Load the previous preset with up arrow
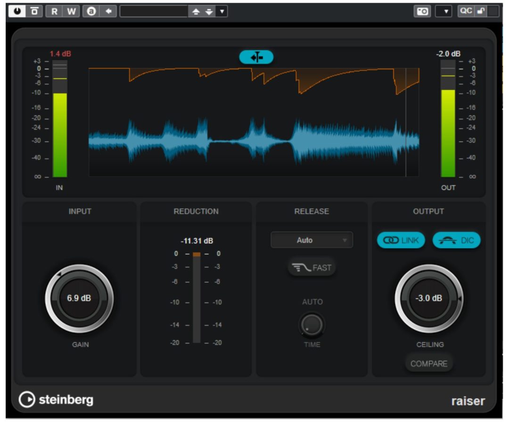Image resolution: width=509 pixels, height=426 pixels. (196, 12)
